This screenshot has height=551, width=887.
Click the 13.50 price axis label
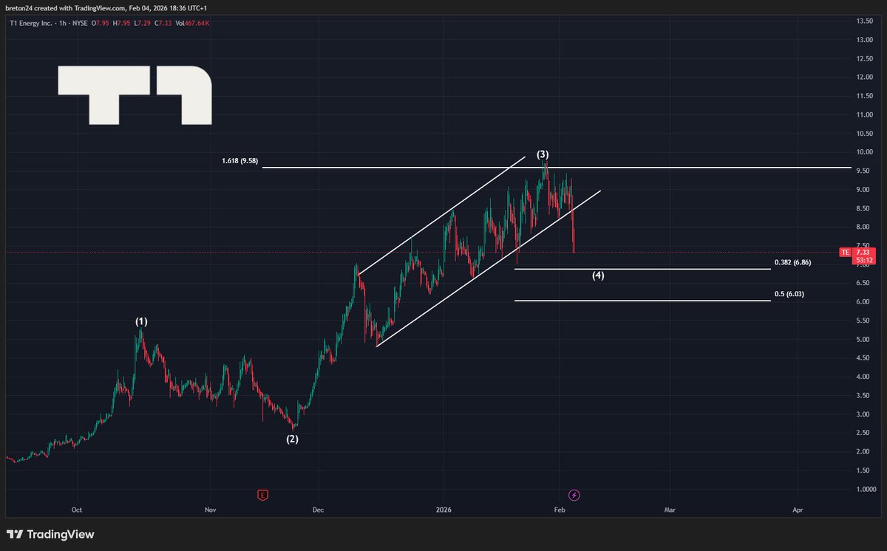tap(866, 21)
